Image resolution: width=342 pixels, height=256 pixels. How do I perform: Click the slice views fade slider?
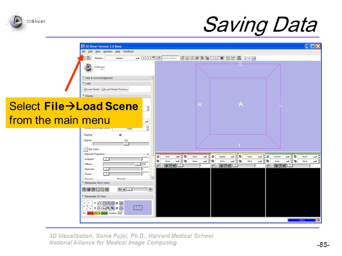click(137, 190)
